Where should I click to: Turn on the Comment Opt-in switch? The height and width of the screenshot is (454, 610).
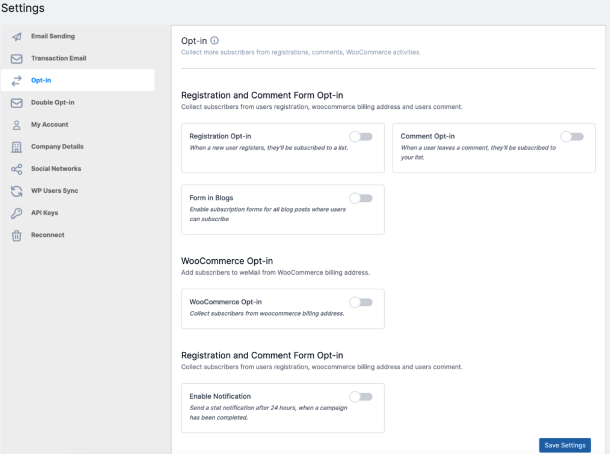click(572, 137)
